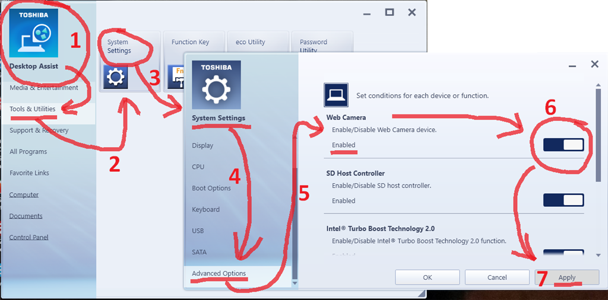Viewport: 608px width, 300px height.
Task: Go to Keyboard settings section
Action: (206, 209)
